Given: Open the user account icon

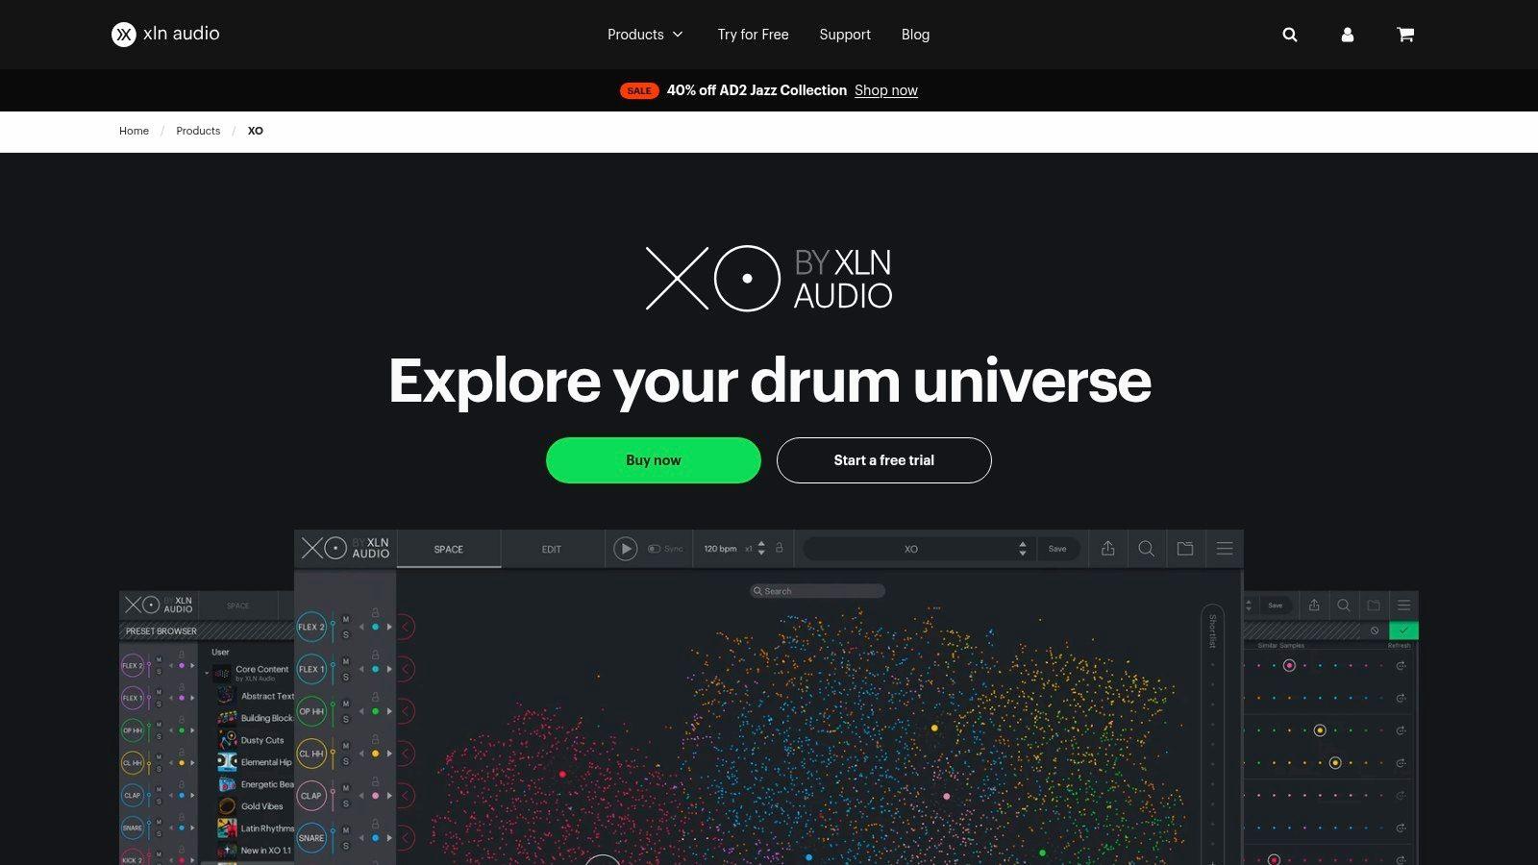Looking at the screenshot, I should (x=1348, y=35).
